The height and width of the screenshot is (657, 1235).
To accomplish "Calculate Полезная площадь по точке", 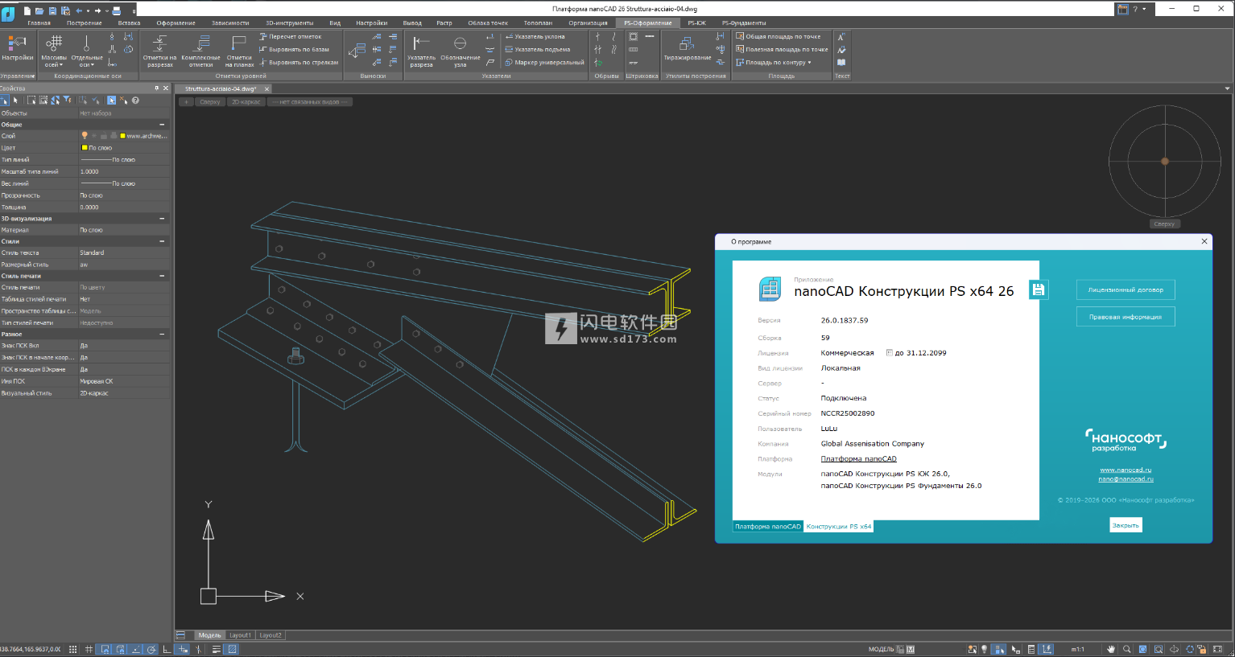I will pyautogui.click(x=782, y=49).
